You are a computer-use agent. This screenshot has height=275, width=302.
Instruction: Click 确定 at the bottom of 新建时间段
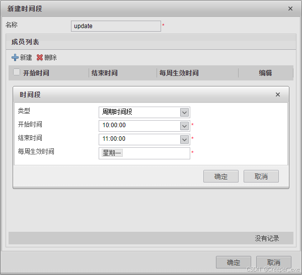click(x=234, y=262)
